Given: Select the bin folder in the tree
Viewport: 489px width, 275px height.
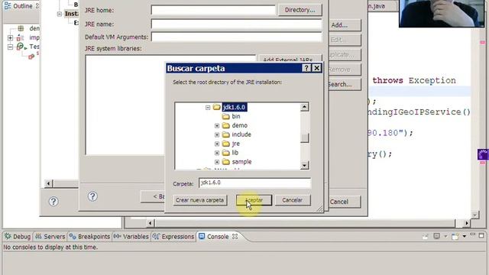Looking at the screenshot, I should click(236, 116).
